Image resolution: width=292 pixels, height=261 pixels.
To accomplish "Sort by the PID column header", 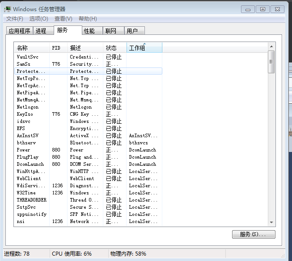I will (58, 48).
